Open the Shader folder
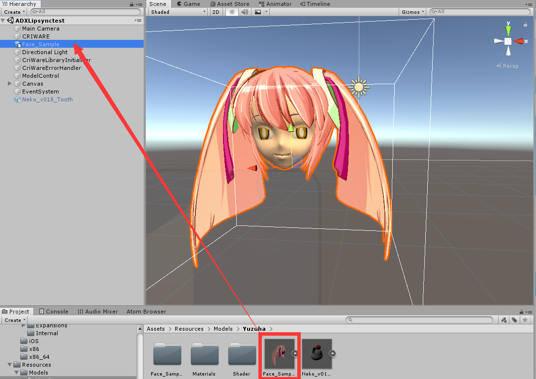This screenshot has height=379, width=536. pos(242,359)
